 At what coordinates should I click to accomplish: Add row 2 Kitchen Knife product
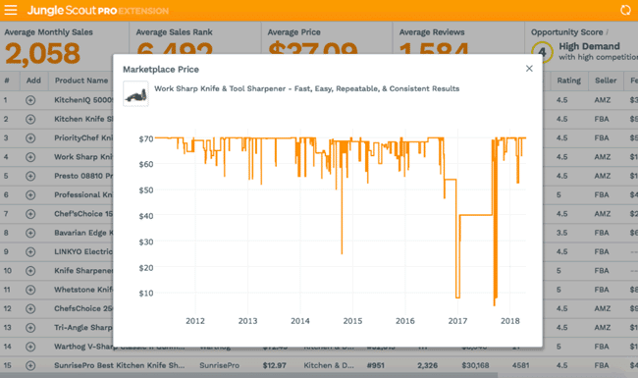(30, 119)
